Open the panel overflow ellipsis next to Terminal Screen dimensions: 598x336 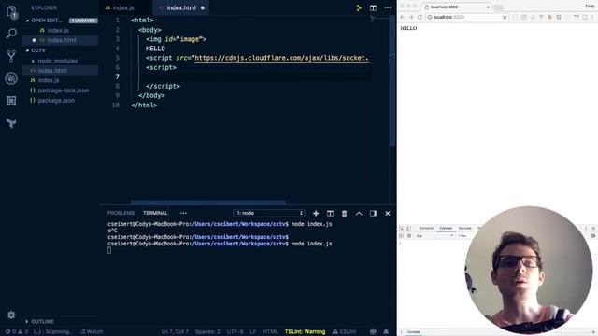(183, 213)
